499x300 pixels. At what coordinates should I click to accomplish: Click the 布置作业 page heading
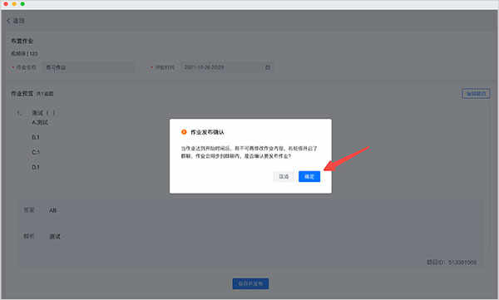coord(22,41)
